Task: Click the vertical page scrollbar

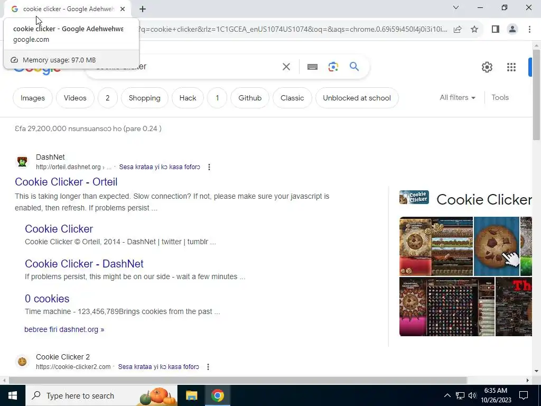Action: (x=536, y=95)
